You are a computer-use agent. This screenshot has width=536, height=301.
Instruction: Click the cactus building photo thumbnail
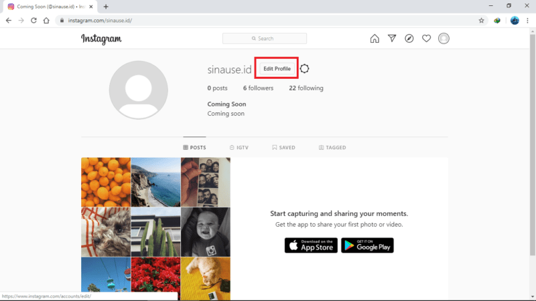155,231
